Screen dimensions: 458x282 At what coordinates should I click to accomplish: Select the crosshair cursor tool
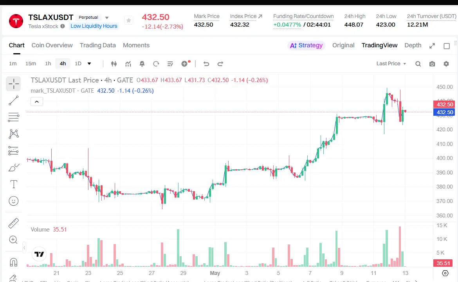click(13, 84)
